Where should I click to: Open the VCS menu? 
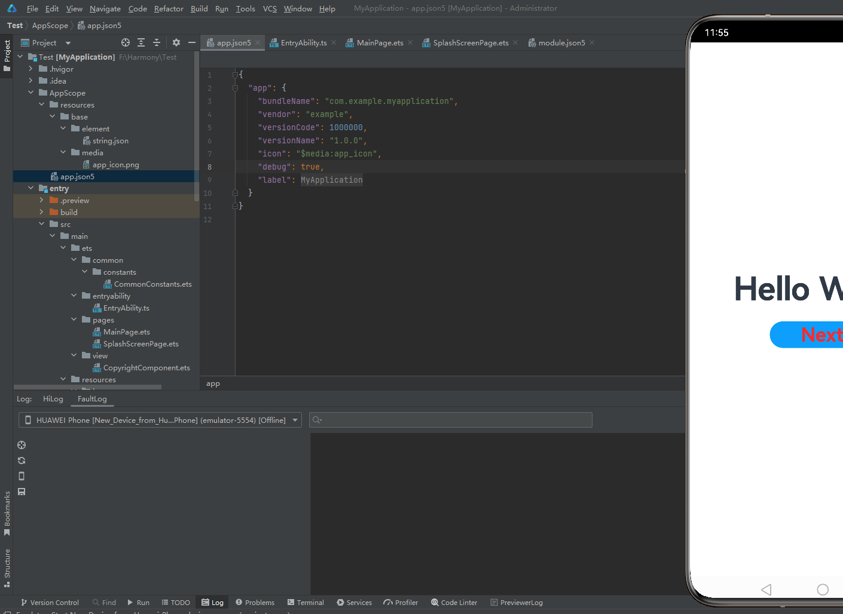(270, 8)
